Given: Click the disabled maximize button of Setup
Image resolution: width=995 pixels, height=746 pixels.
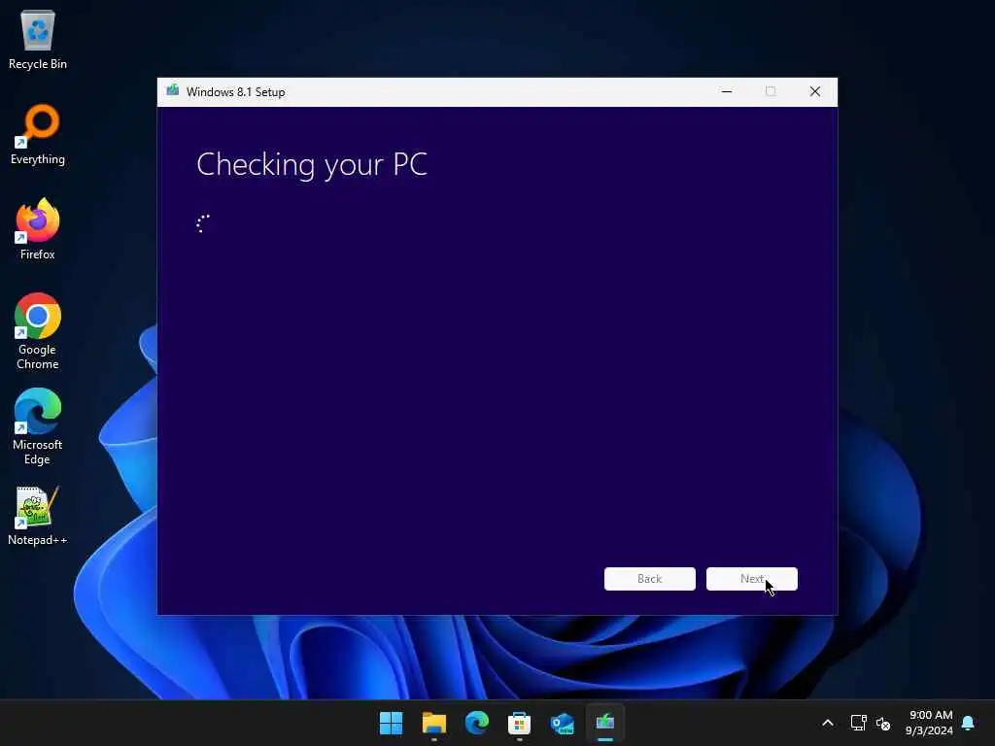Looking at the screenshot, I should tap(771, 92).
